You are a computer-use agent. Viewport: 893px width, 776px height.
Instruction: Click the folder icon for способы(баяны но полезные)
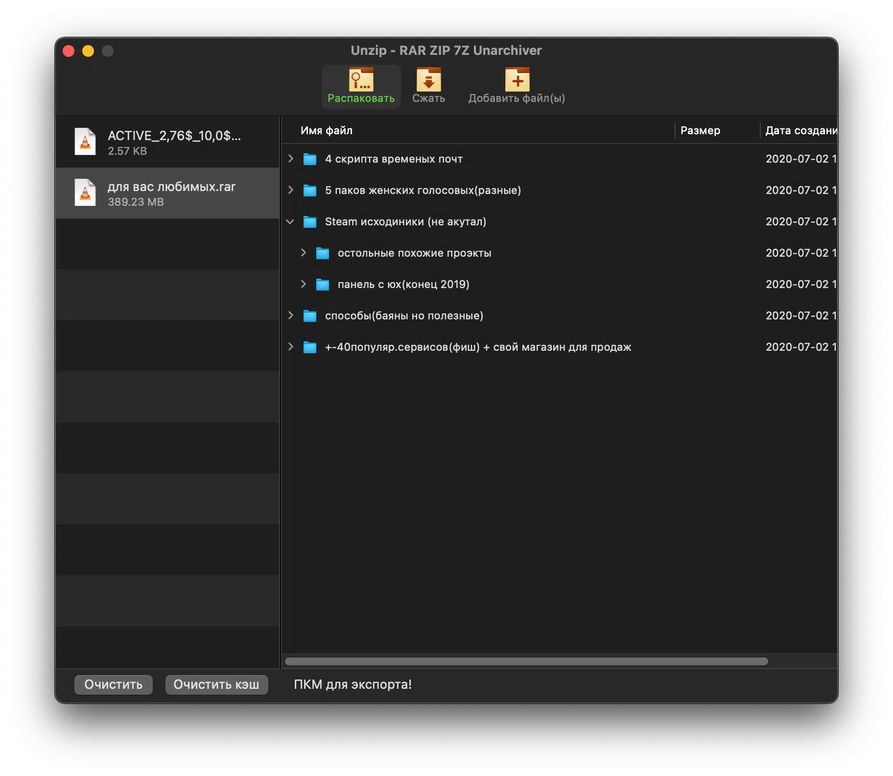tap(310, 316)
